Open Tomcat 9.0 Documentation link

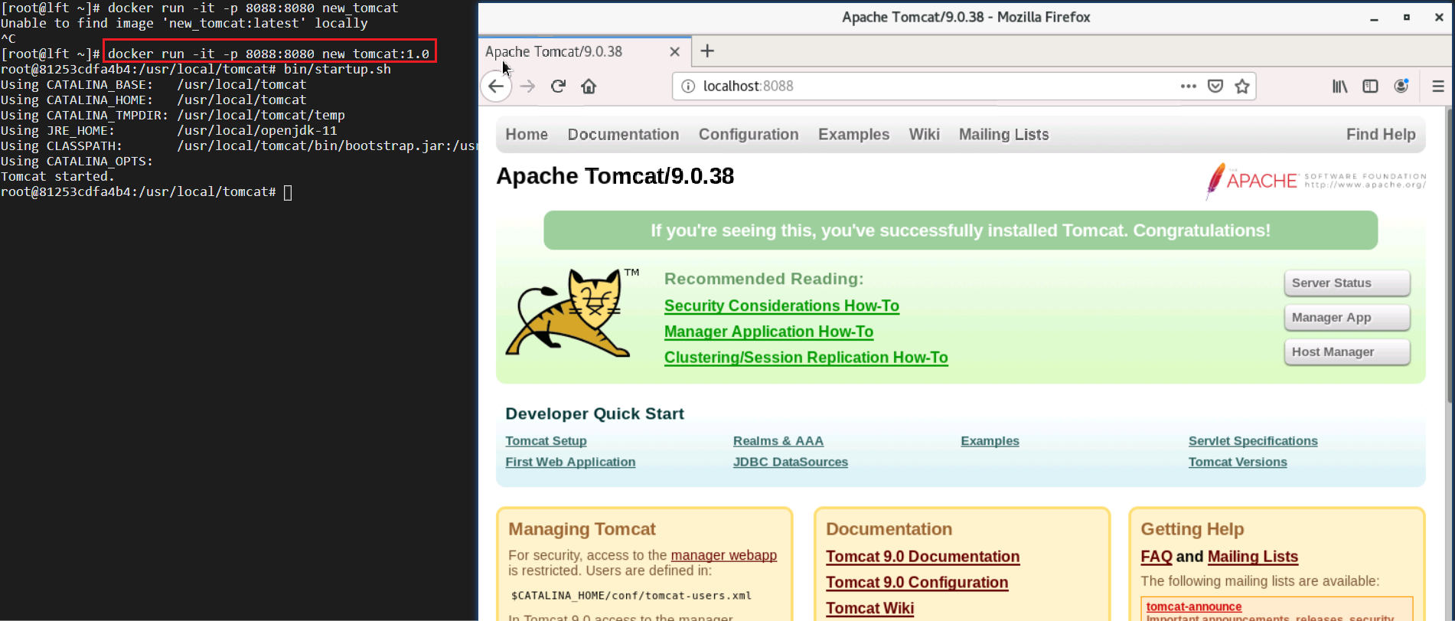point(922,557)
